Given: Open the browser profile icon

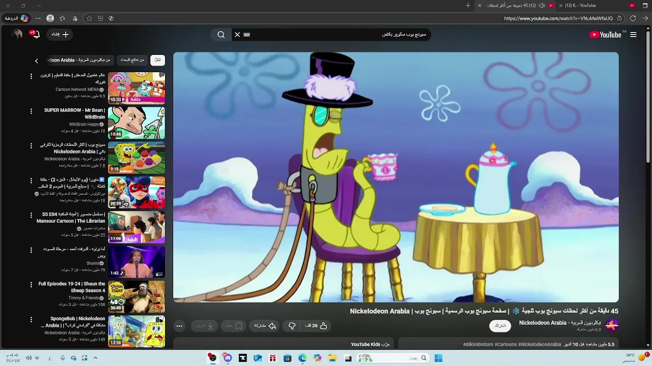Looking at the screenshot, I should pos(50,18).
